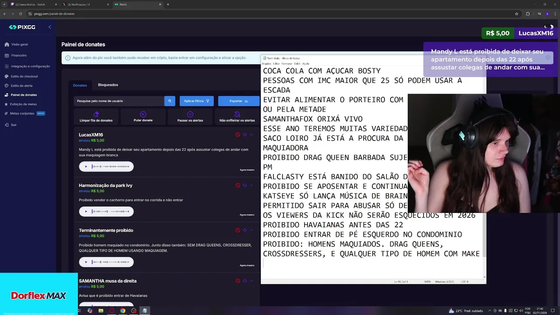Play Terminantemente proibido audio
The image size is (560, 315).
pos(86,262)
